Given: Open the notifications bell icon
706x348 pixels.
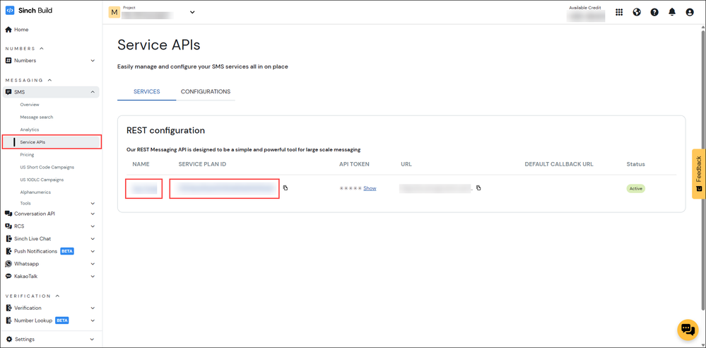Looking at the screenshot, I should tap(672, 12).
